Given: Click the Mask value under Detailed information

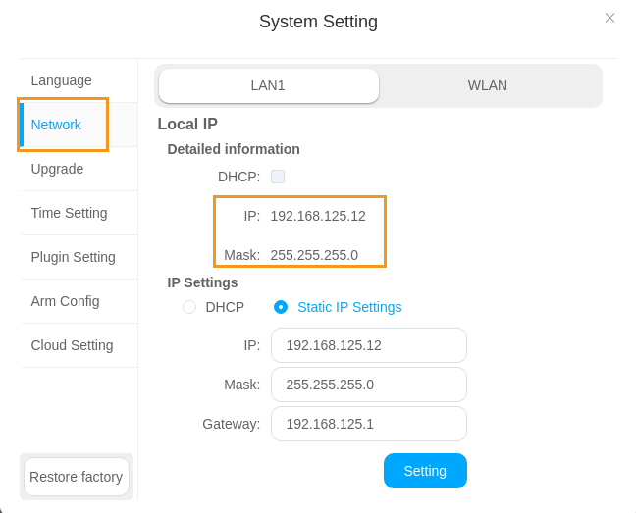Looking at the screenshot, I should coord(314,255).
